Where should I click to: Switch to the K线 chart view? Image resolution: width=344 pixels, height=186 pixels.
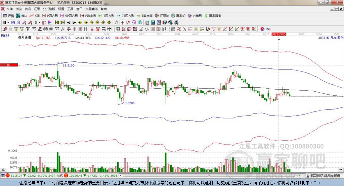[35, 16]
